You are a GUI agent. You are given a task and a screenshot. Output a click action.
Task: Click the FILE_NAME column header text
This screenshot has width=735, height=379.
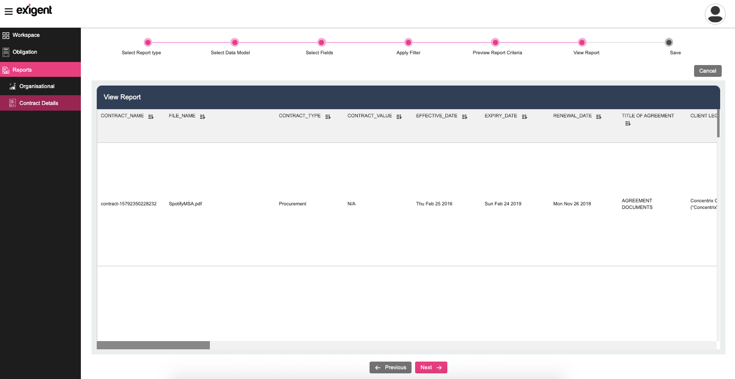coord(182,116)
